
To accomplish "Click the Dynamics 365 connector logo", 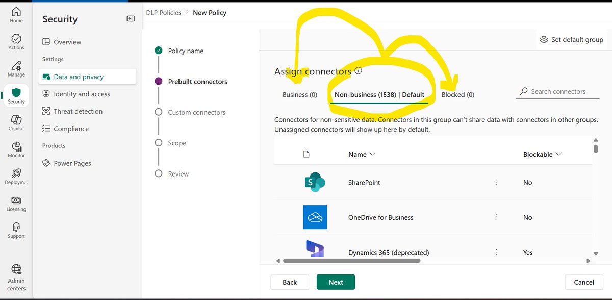I will [315, 248].
